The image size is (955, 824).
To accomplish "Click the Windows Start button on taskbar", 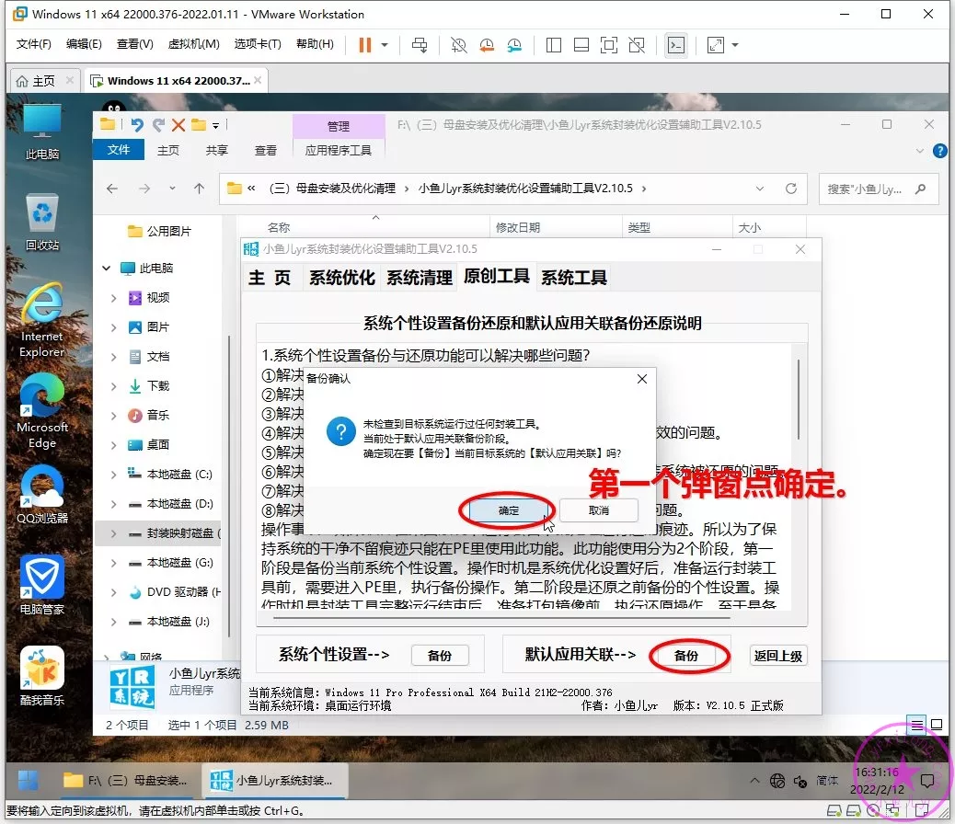I will [28, 780].
